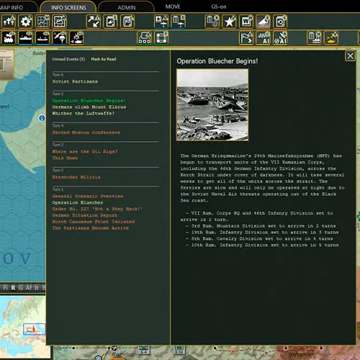Click Mark As Read
The image size is (360, 360).
(x=104, y=59)
